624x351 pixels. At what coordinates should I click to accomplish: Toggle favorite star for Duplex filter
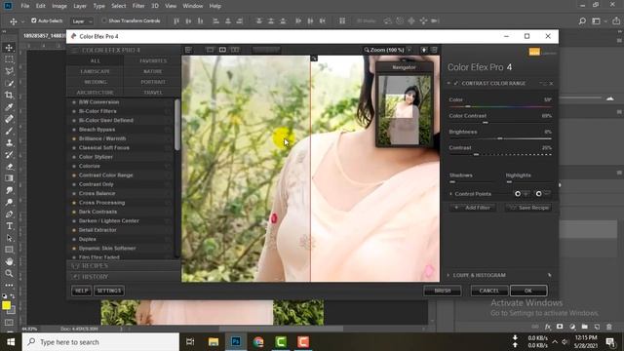(x=74, y=239)
